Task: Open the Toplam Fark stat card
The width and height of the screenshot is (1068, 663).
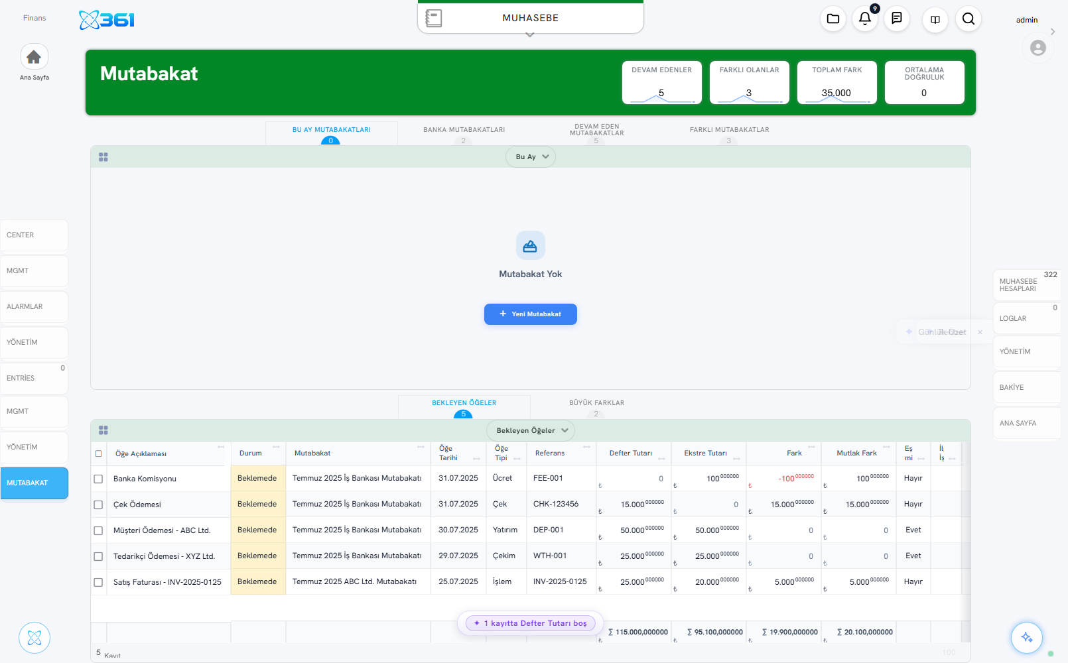Action: tap(837, 82)
